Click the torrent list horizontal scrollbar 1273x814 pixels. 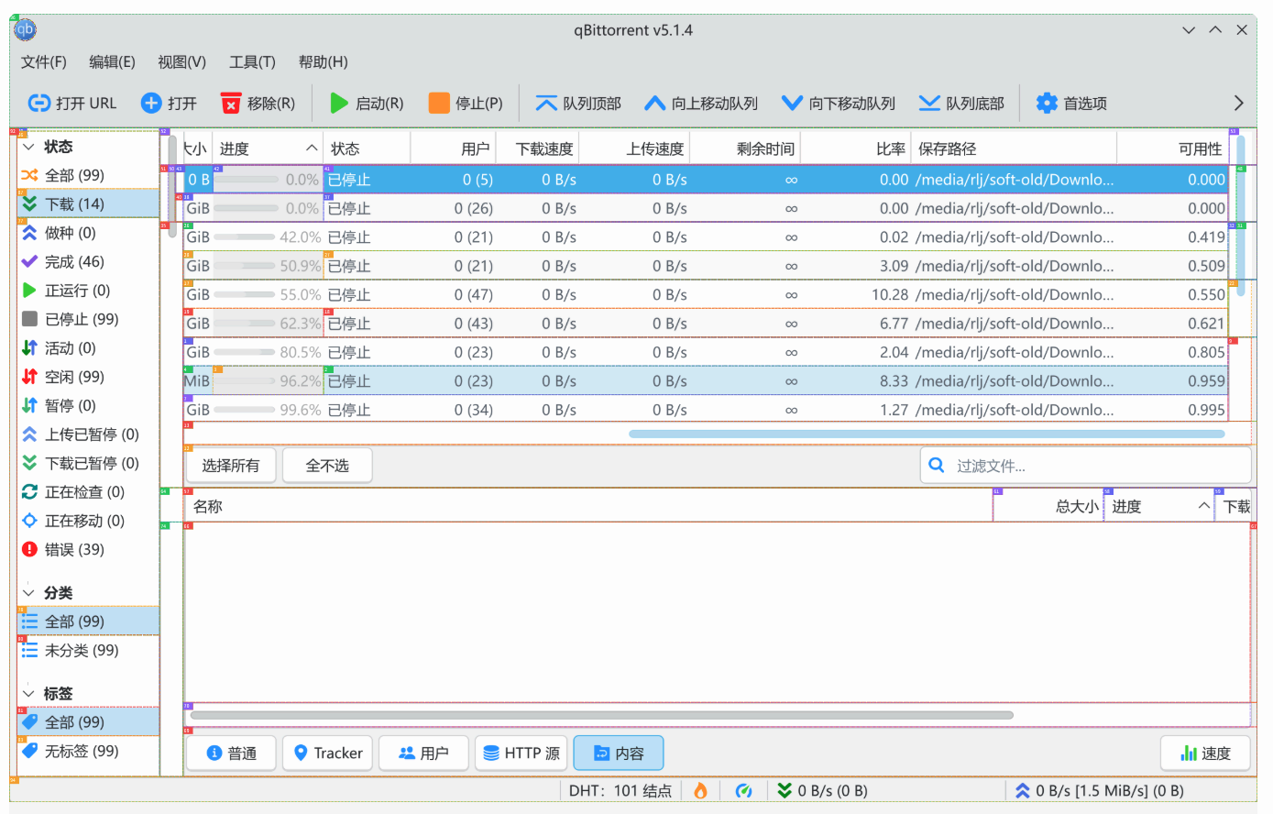pyautogui.click(x=926, y=434)
